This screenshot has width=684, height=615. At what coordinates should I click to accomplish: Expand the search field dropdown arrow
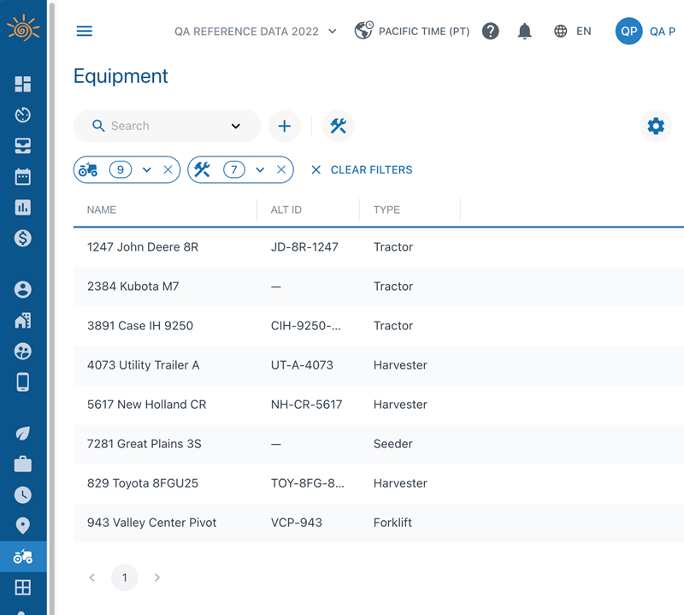coord(236,126)
